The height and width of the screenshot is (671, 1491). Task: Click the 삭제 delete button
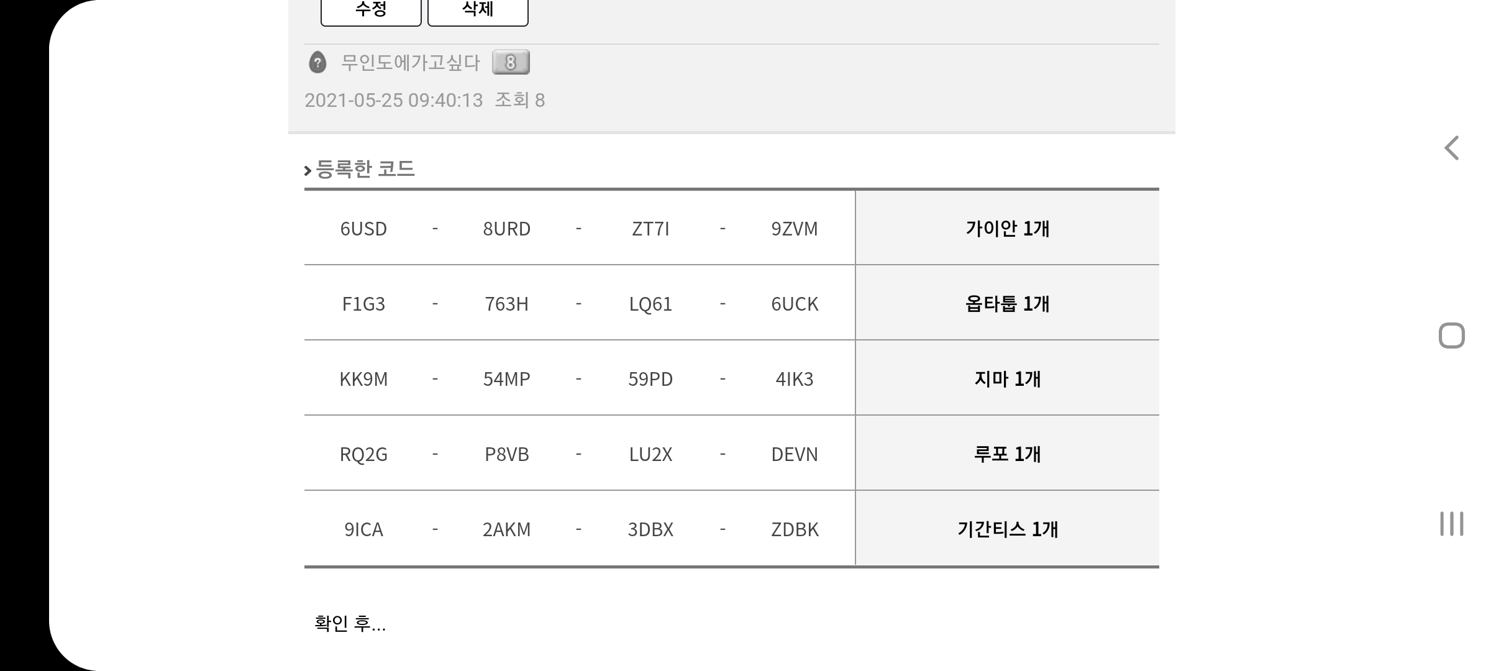[478, 10]
